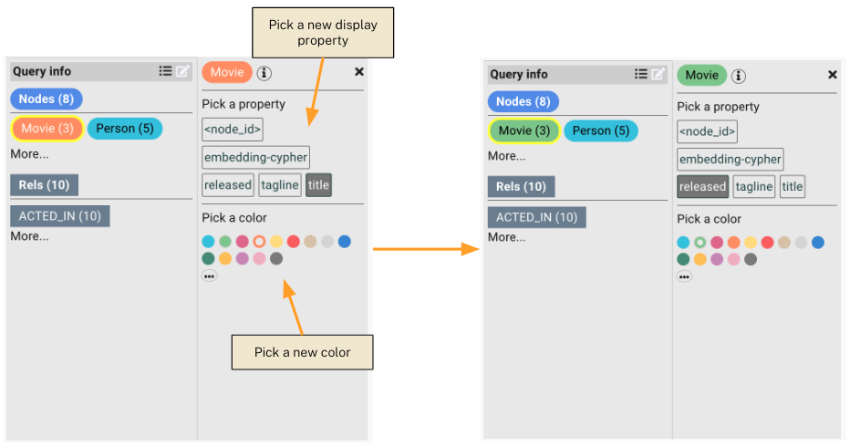
Task: Pick the tan swatch in the orange Movie panel
Action: click(310, 242)
